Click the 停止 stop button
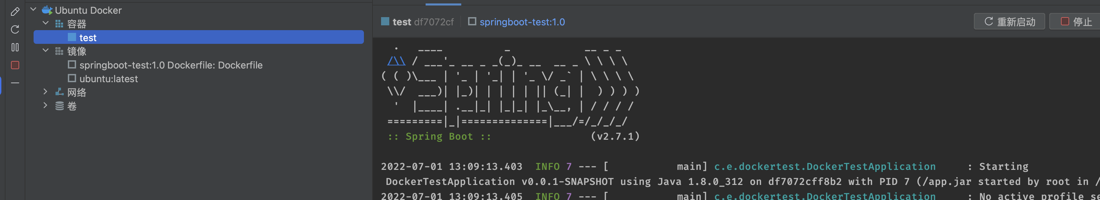Viewport: 1100px width, 200px height. click(x=1075, y=21)
